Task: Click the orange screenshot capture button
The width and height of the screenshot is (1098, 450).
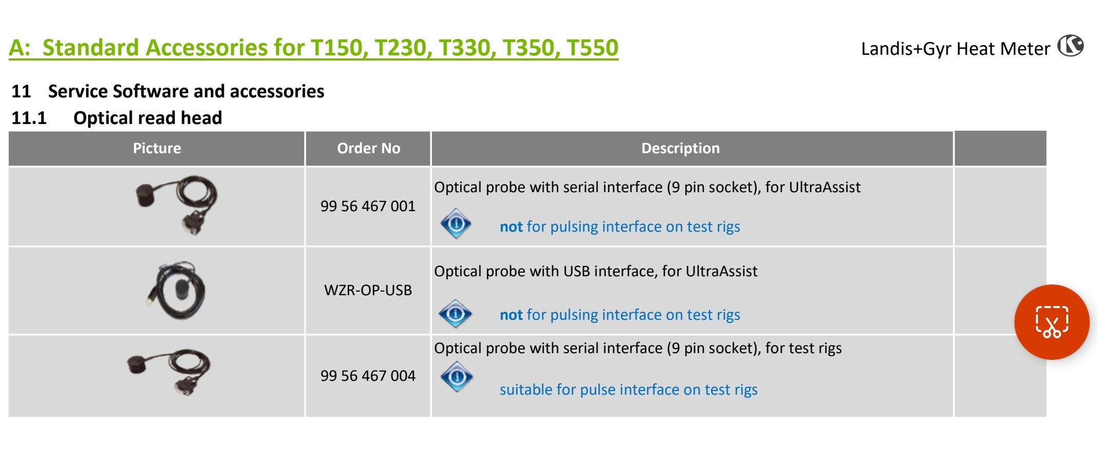Action: click(1051, 322)
